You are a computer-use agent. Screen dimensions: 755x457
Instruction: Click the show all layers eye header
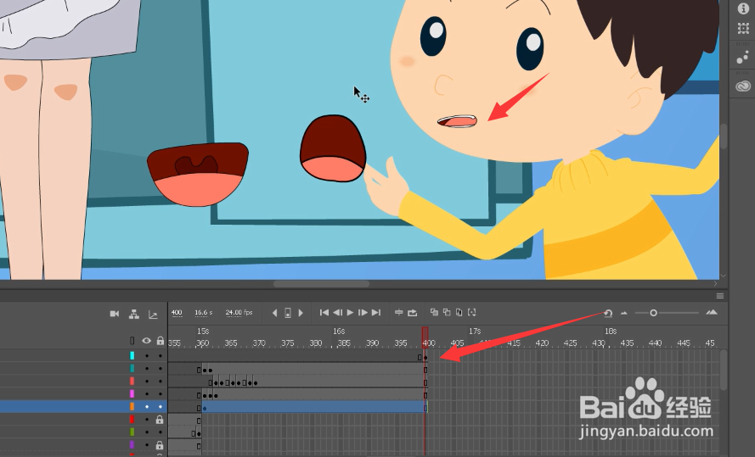pos(146,341)
